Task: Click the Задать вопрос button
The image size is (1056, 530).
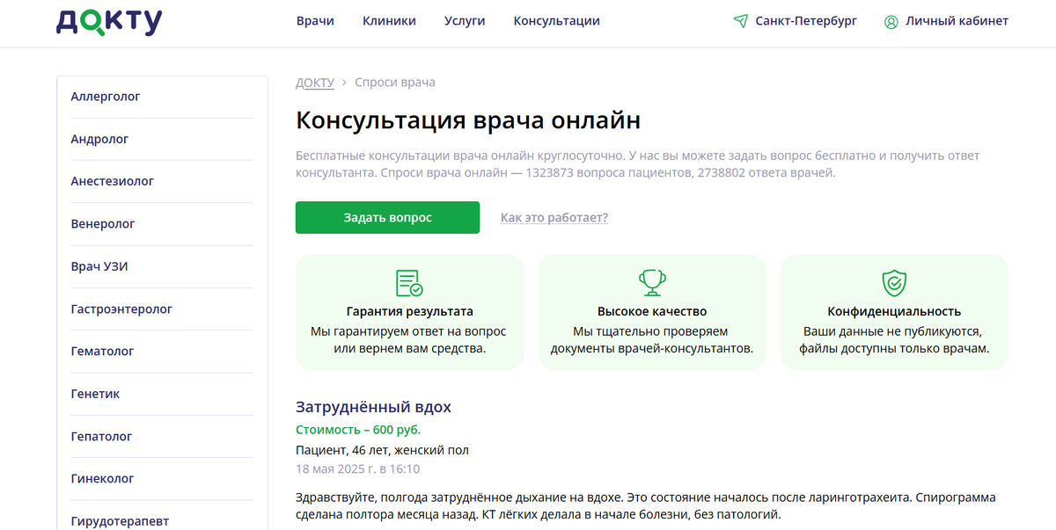Action: click(387, 217)
